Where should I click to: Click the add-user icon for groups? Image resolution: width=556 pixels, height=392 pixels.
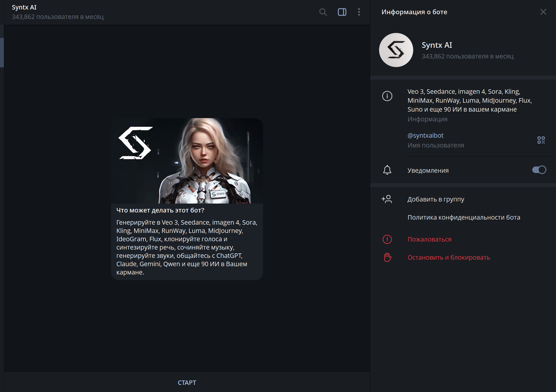[x=387, y=199]
